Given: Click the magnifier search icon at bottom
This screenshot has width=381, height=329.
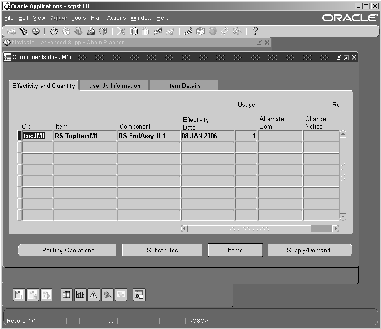Looking at the screenshot, I should [107, 295].
